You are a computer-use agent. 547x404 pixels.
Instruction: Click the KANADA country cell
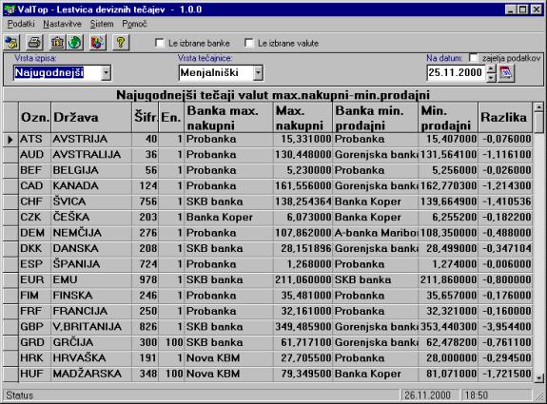[x=91, y=186]
